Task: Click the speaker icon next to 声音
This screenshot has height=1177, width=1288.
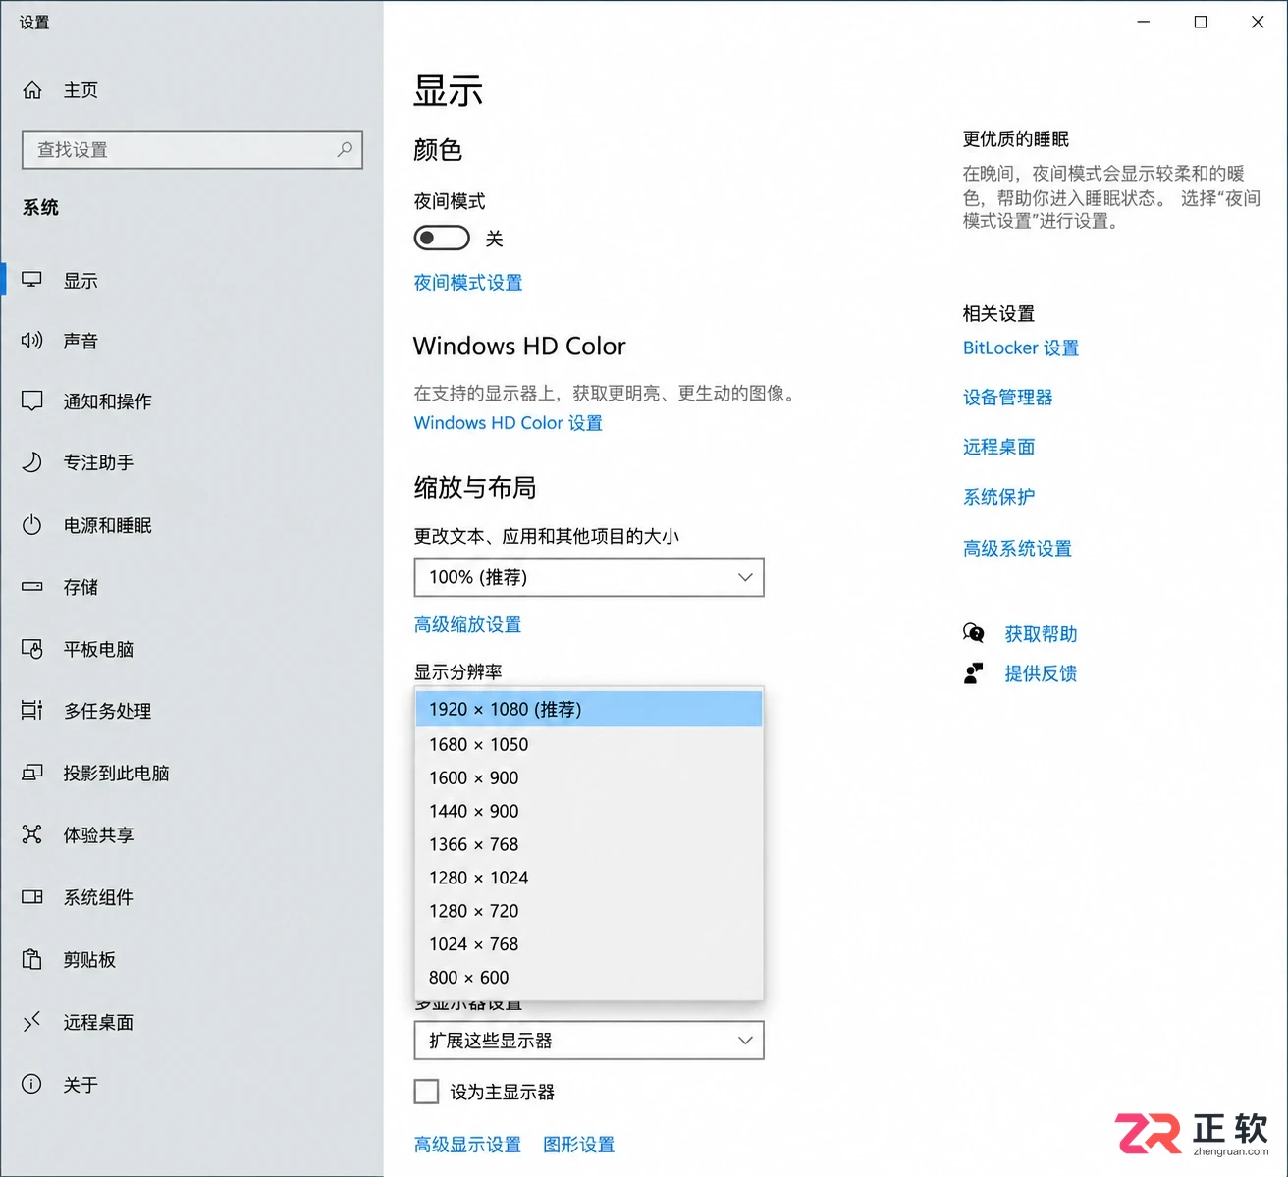Action: 32,341
